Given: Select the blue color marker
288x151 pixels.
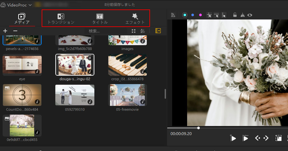Looking at the screenshot, I should tap(193, 15).
